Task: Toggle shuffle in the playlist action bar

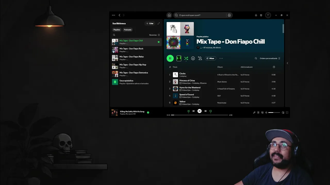Action: point(186,58)
